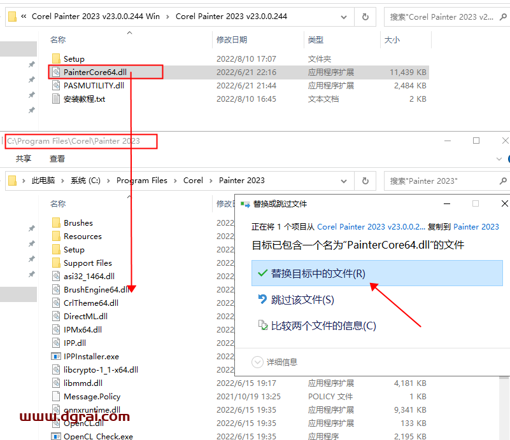Screen dimensions: 510x440
Task: Click the libcrypto-1_1-x64.dll file icon
Action: pos(56,369)
